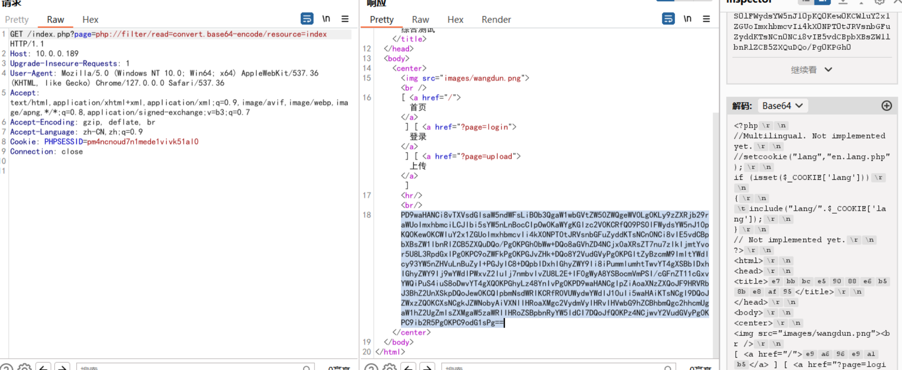
Task: Click the Upgrade-Insecure-Requests header line
Action: [69, 64]
